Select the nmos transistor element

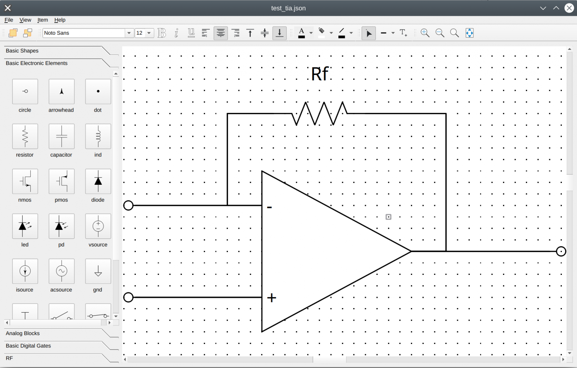pos(25,181)
